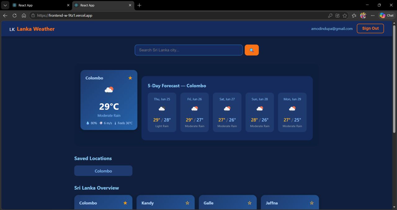Select the Sun, Jun 28 forecast card
Screen dimensions: 397x210
[x=260, y=112]
